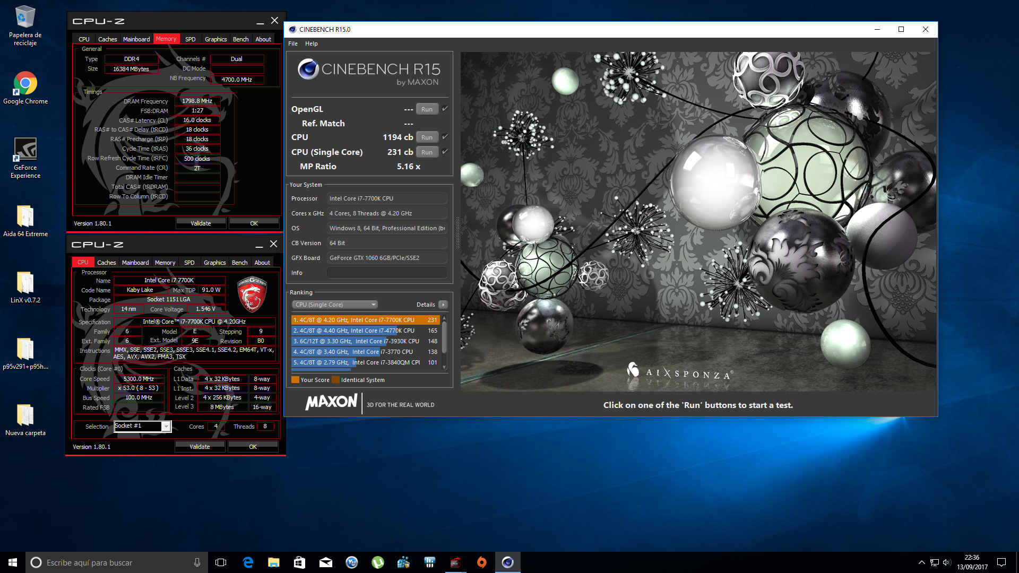Open the File menu in Cinebench
Viewport: 1019px width, 573px height.
(293, 44)
